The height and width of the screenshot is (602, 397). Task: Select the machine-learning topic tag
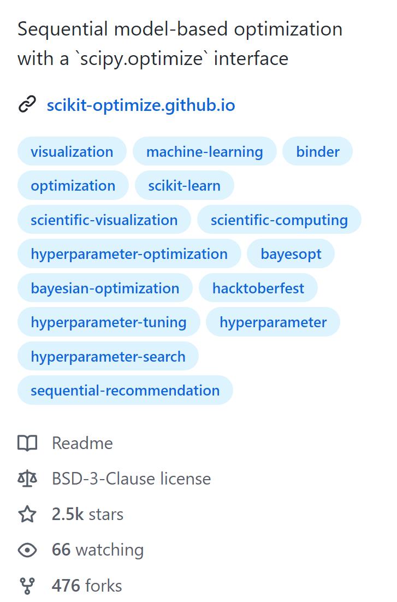[204, 151]
